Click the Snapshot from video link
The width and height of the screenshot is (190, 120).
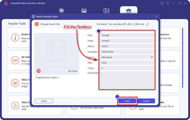[47, 78]
